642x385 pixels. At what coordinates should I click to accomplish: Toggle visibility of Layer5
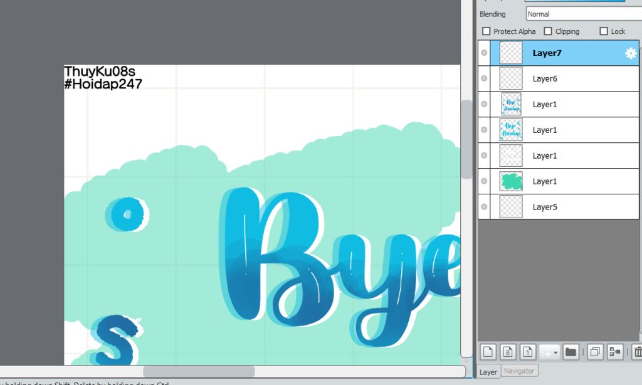click(484, 207)
